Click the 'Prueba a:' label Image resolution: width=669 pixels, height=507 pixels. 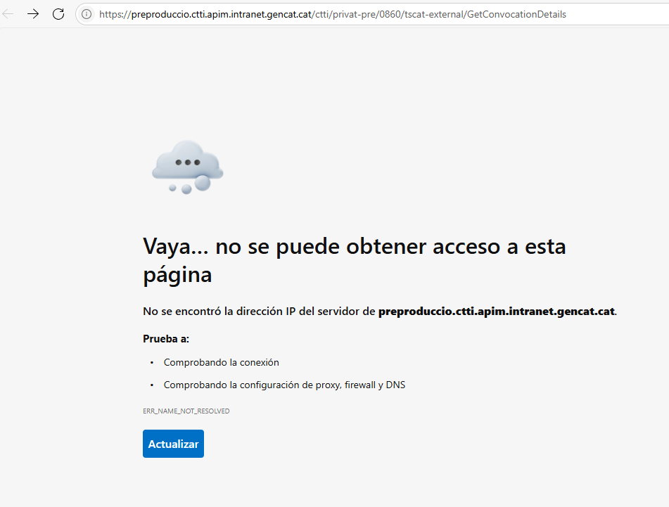click(x=166, y=338)
